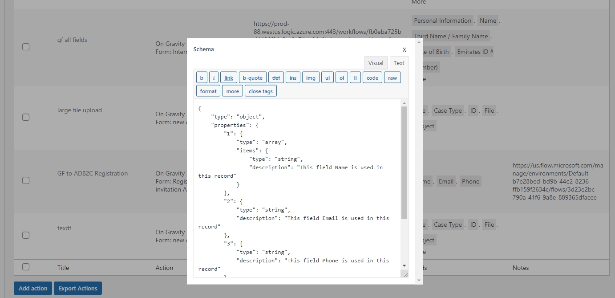615x298 pixels.
Task: Insert more tag button
Action: [x=233, y=91]
